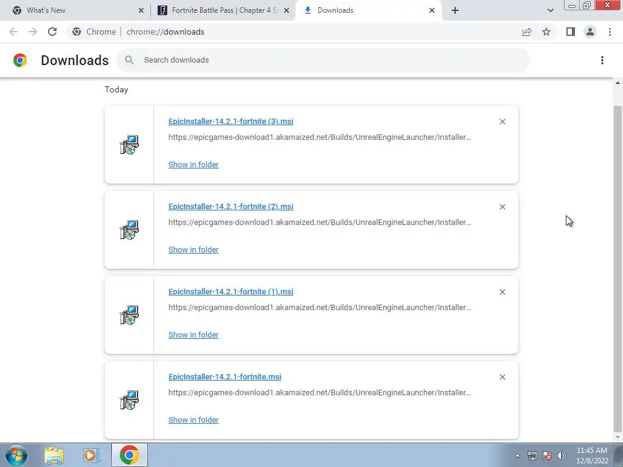Click the installer file icon of fortnite (1).msi
This screenshot has height=467, width=623.
click(x=129, y=315)
